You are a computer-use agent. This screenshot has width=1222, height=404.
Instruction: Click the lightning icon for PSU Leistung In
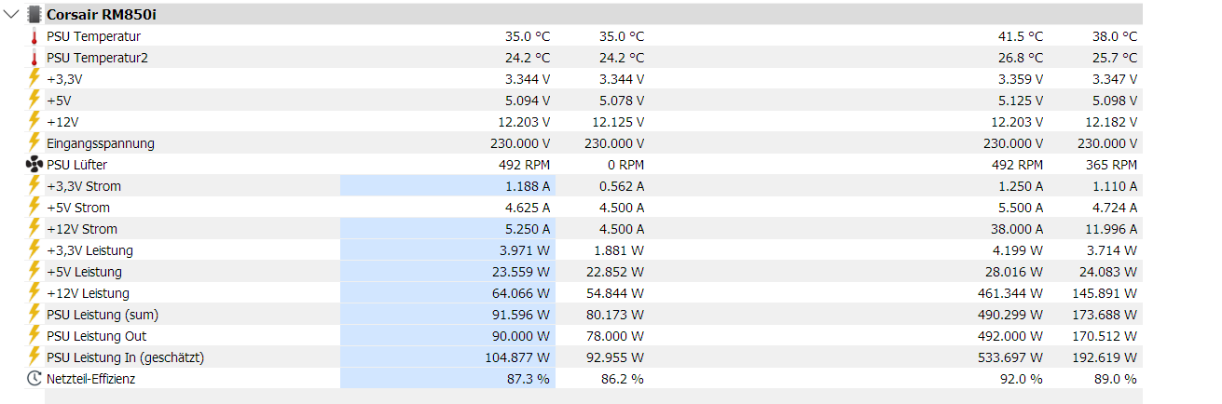tap(34, 357)
